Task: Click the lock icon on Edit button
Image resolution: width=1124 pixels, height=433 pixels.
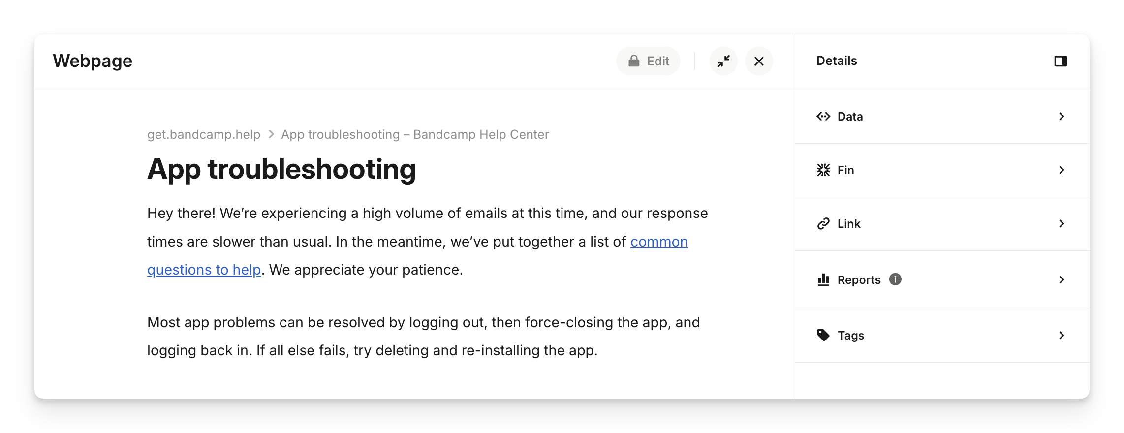Action: (x=634, y=61)
